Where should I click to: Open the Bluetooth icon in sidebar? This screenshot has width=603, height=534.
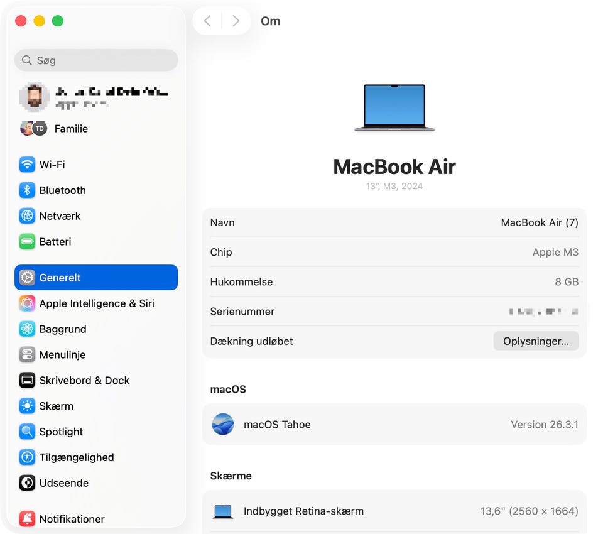pyautogui.click(x=27, y=190)
